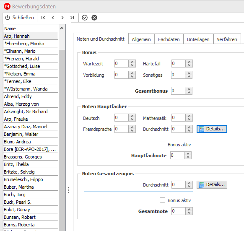Image resolution: width=244 pixels, height=231 pixels.
Task: Adjust the Gesamtnote spinner arrows
Action: coord(189,211)
